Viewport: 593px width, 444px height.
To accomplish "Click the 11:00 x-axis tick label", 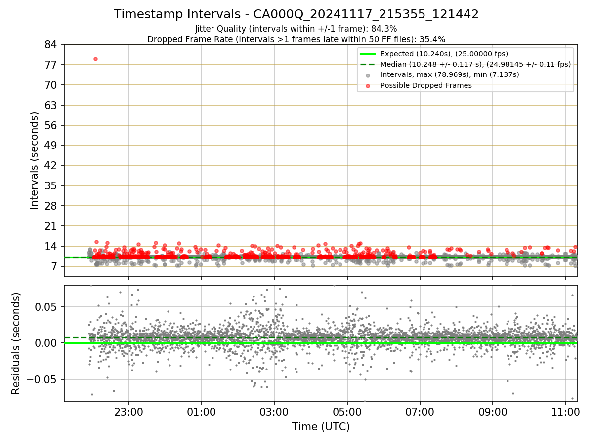I will pyautogui.click(x=565, y=411).
